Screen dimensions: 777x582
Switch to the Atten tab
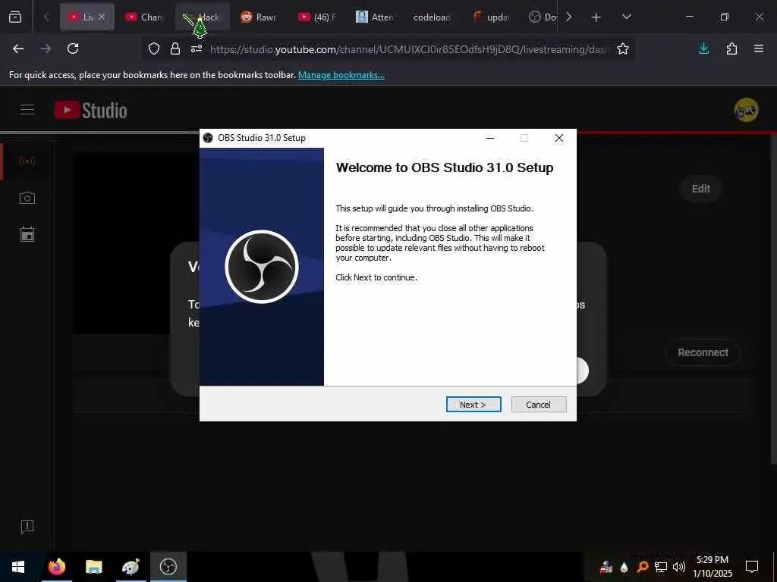tap(375, 17)
